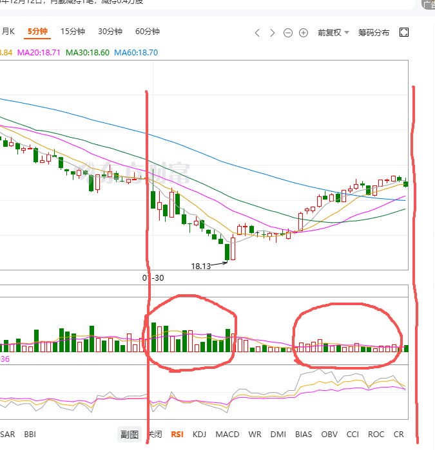Select the BBI overlay indicator
Image resolution: width=435 pixels, height=450 pixels.
coord(30,434)
